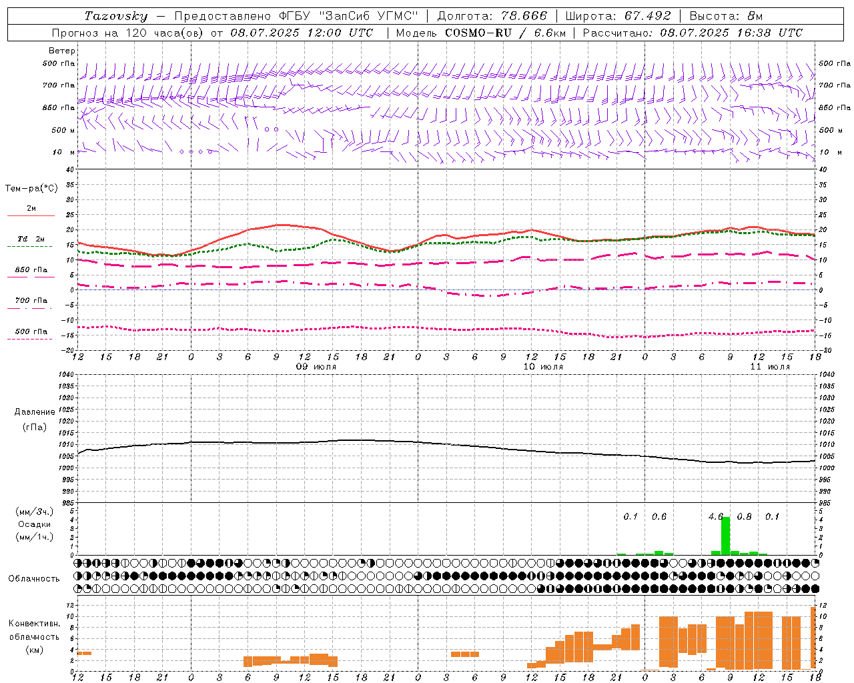Click the Tazovsky station name in header
Viewport: 854px width, 683px height.
coord(116,16)
